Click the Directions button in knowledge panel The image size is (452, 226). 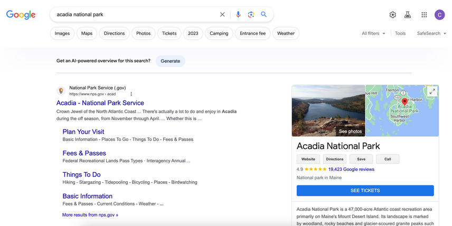(x=335, y=159)
